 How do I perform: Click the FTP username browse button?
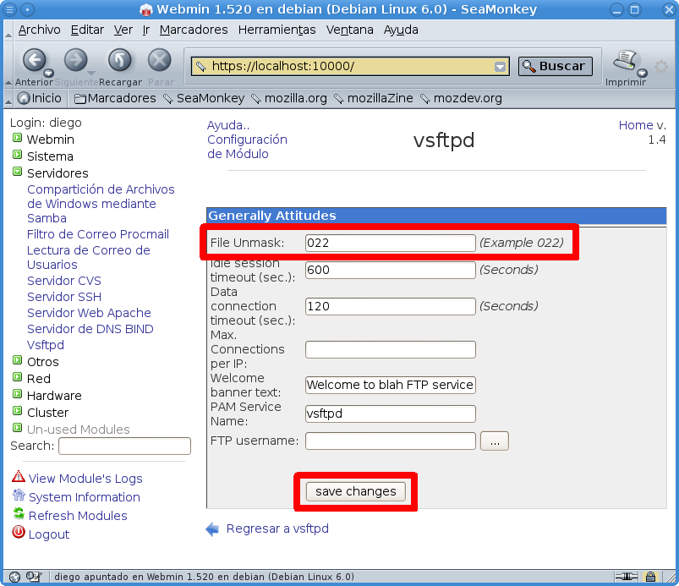click(x=494, y=441)
